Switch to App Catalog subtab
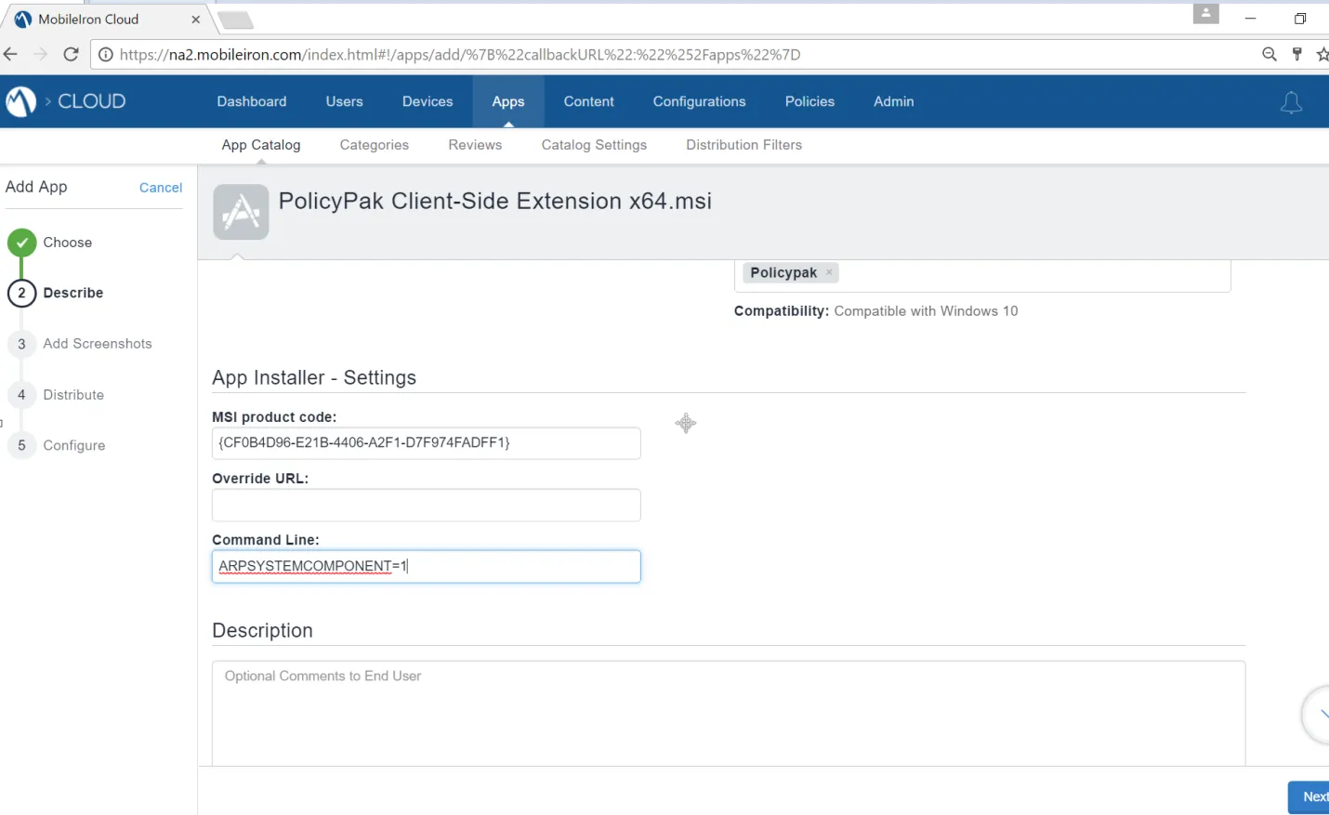This screenshot has width=1329, height=815. pos(261,145)
